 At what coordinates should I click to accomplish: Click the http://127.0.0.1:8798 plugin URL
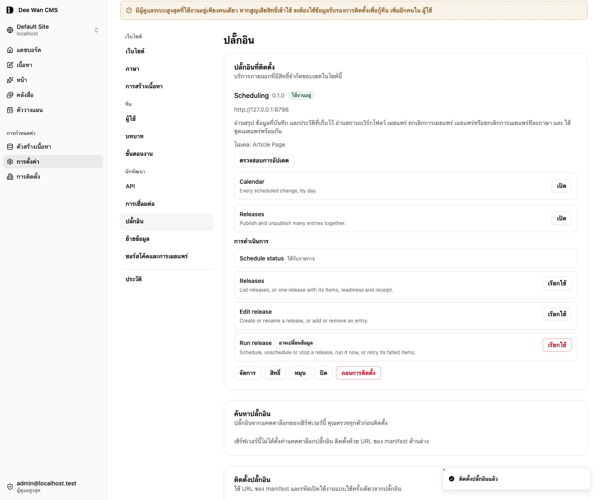click(261, 110)
